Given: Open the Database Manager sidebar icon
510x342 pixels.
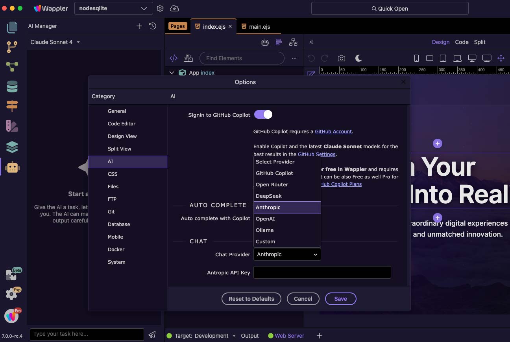Looking at the screenshot, I should pyautogui.click(x=12, y=86).
